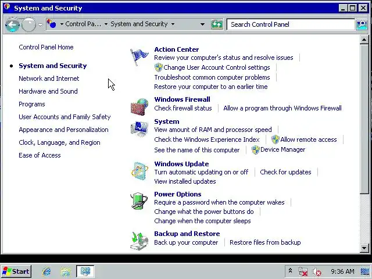Image resolution: width=372 pixels, height=279 pixels.
Task: Click the shield icon beside Device Manager
Action: (256, 150)
